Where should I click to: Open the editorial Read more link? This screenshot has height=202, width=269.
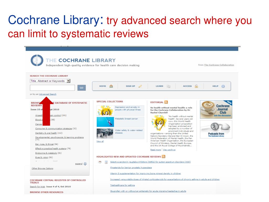tap(156, 150)
